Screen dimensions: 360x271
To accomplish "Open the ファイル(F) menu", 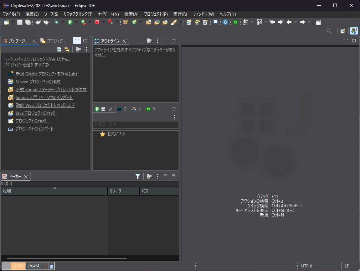I will point(11,14).
